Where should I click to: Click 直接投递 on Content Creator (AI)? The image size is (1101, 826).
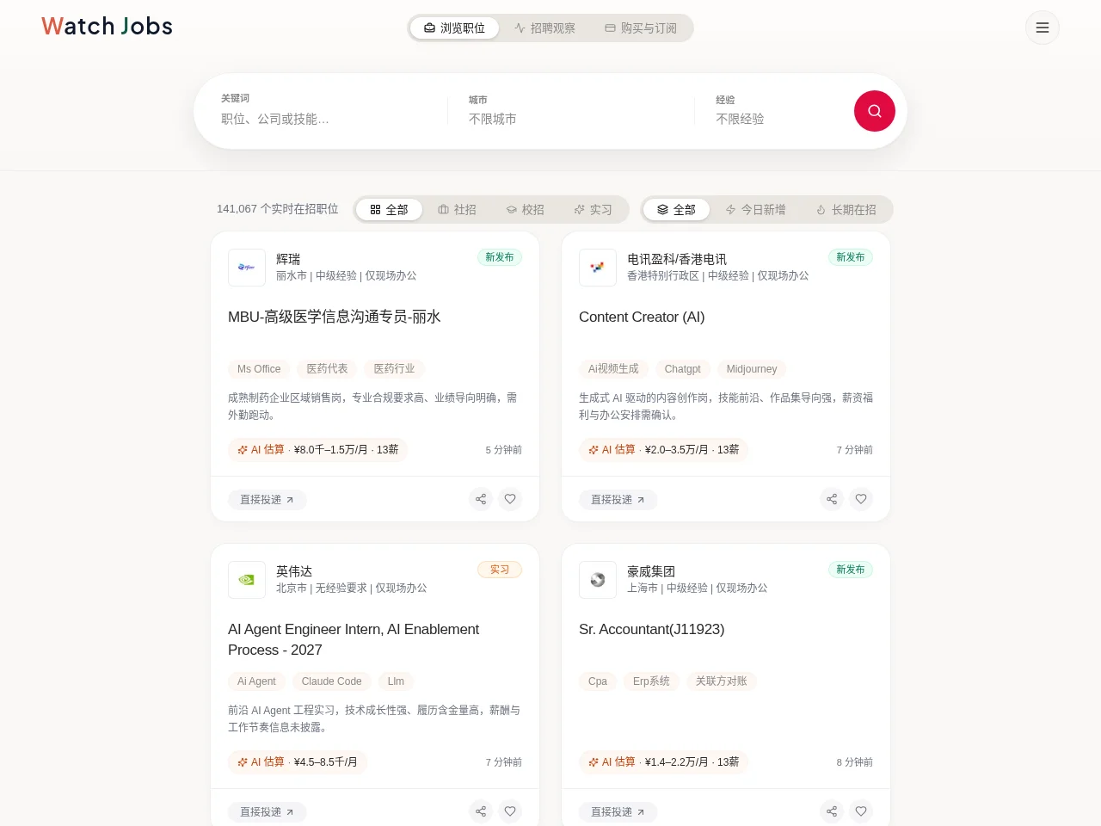click(618, 500)
